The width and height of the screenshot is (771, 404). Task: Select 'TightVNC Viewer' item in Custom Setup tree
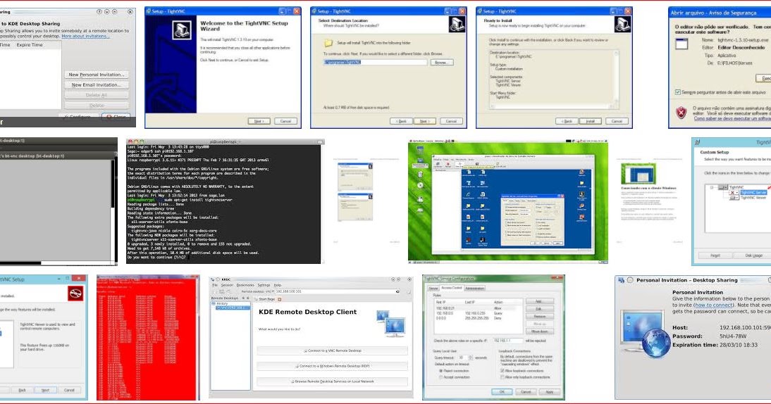coord(754,197)
